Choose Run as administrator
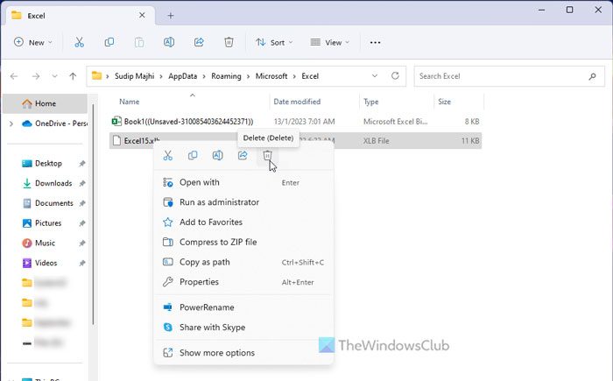 (243, 202)
